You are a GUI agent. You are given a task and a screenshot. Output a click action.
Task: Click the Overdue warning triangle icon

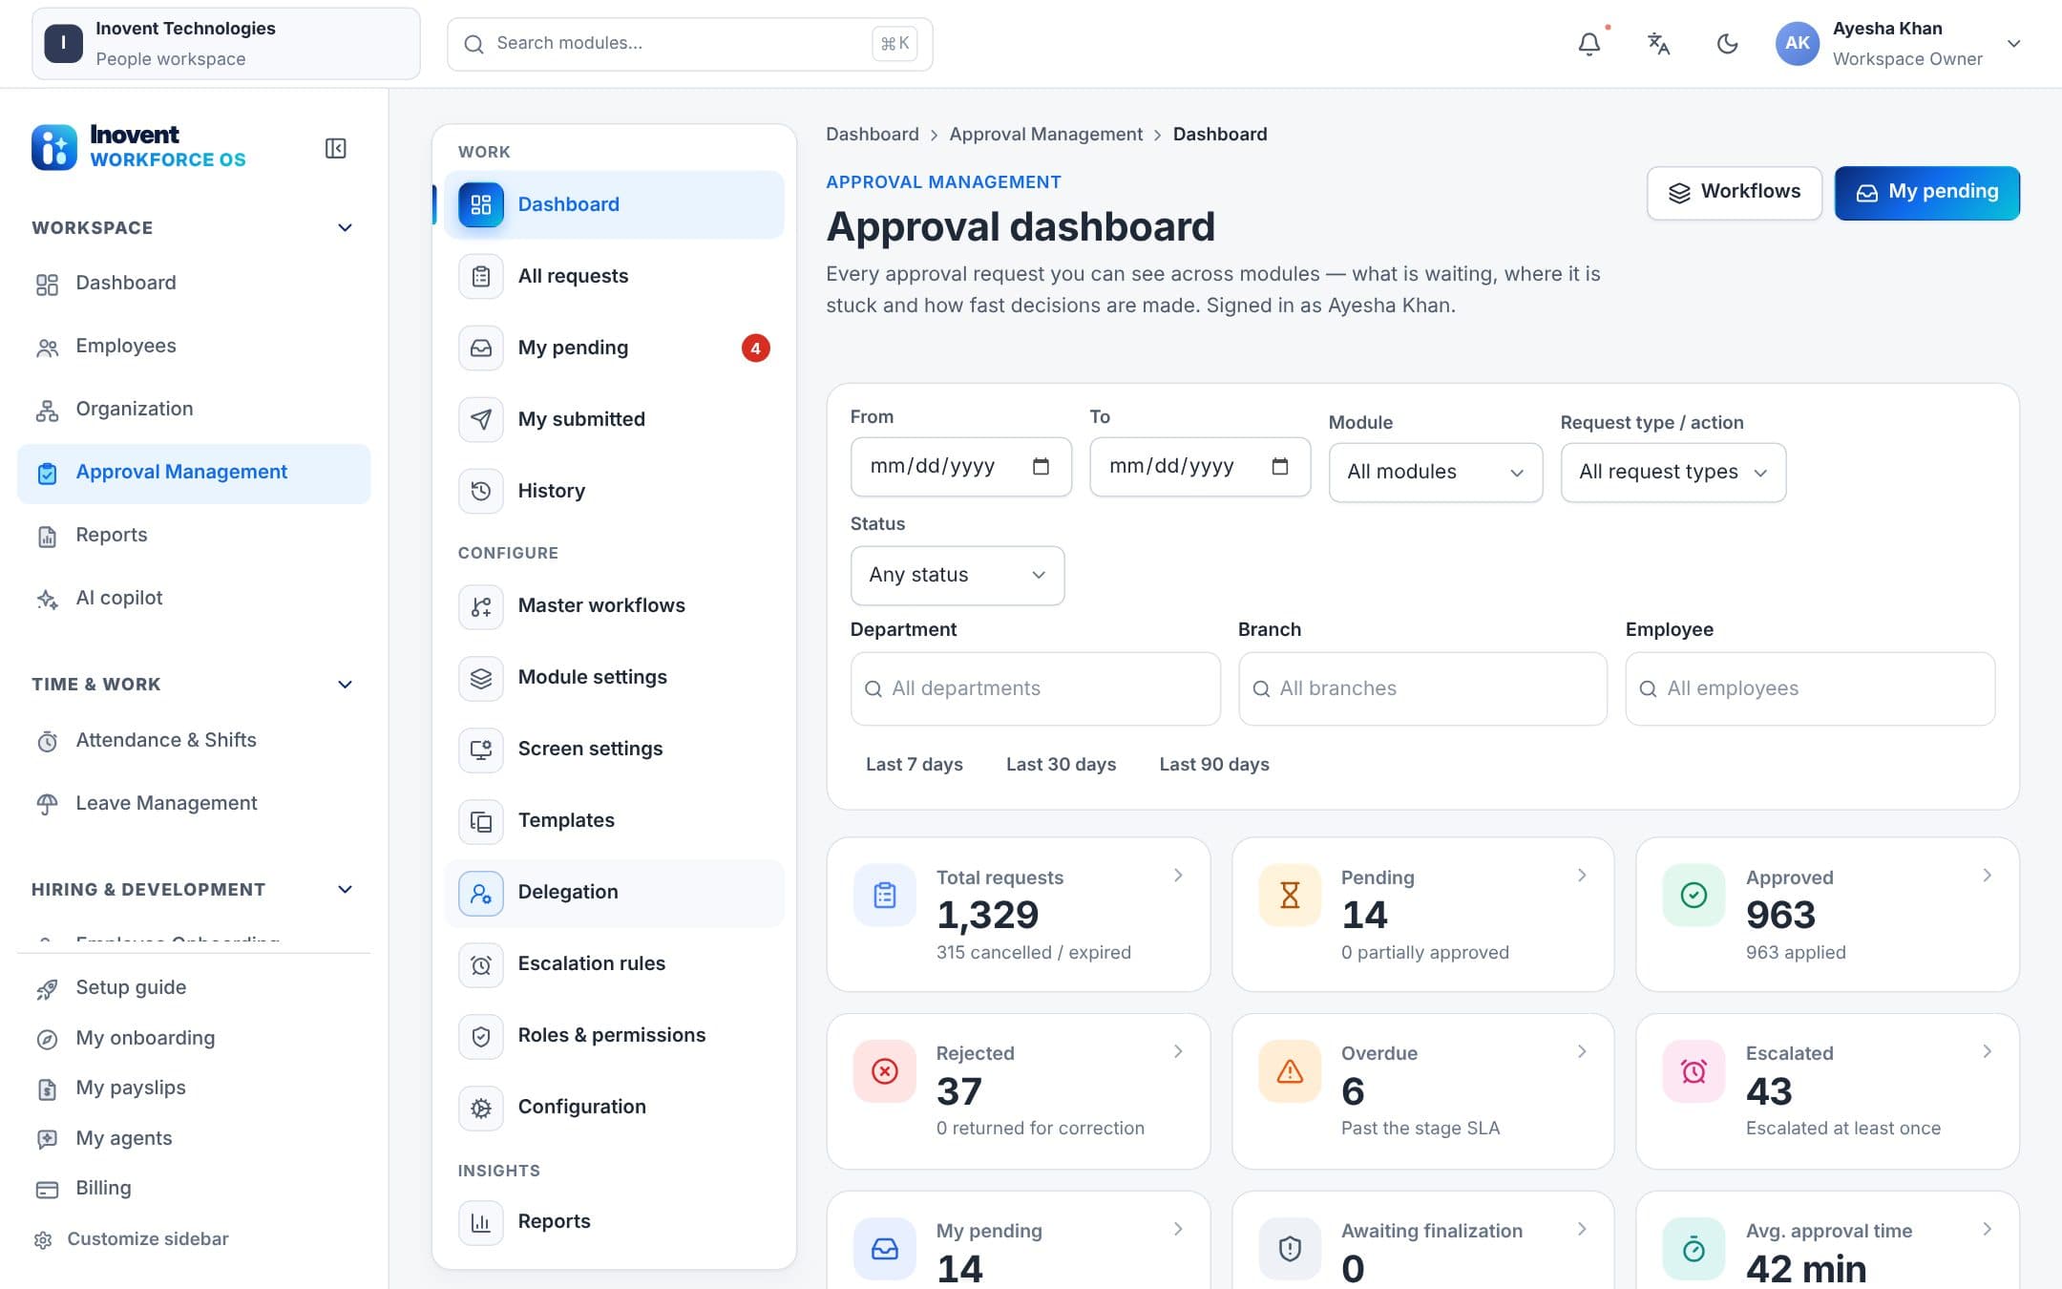point(1290,1071)
